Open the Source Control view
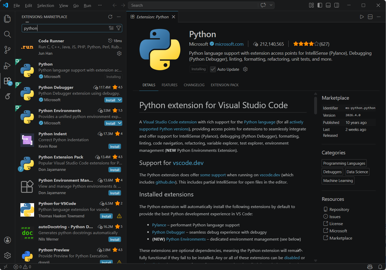Viewport: 386px width, 270px height. pos(7,50)
